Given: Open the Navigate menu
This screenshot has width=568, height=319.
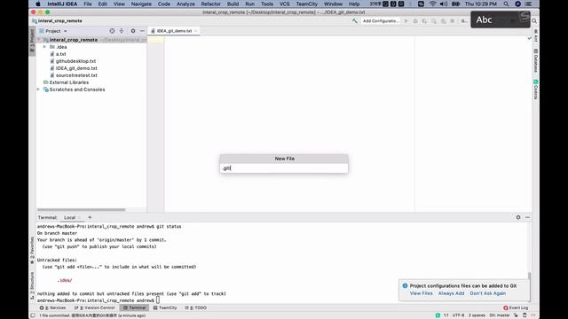Looking at the screenshot, I should [x=141, y=4].
